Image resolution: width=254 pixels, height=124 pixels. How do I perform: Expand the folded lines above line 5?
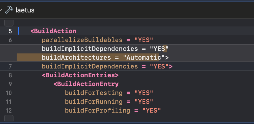[x=9, y=23]
